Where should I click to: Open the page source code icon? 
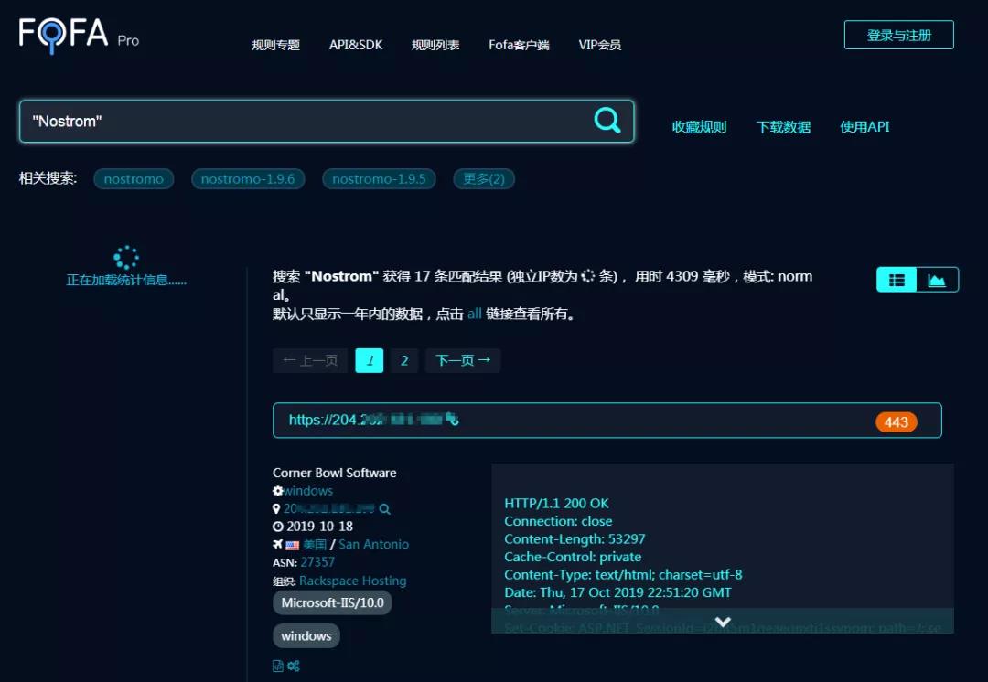[x=278, y=666]
